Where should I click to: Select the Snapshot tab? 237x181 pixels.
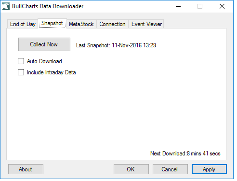[52, 24]
